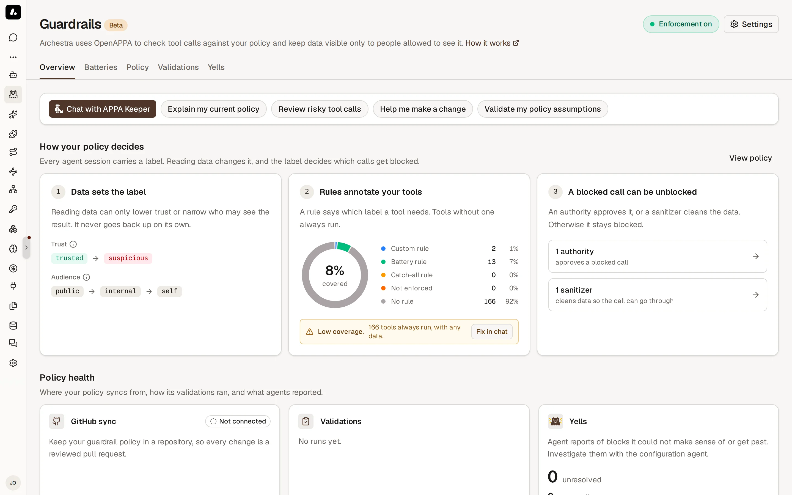Screen dimensions: 792x495
Task: Click the Archestra logo at top left
Action: (x=13, y=12)
